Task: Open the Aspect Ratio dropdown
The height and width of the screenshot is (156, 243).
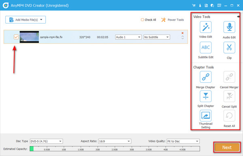Action: coord(115,141)
